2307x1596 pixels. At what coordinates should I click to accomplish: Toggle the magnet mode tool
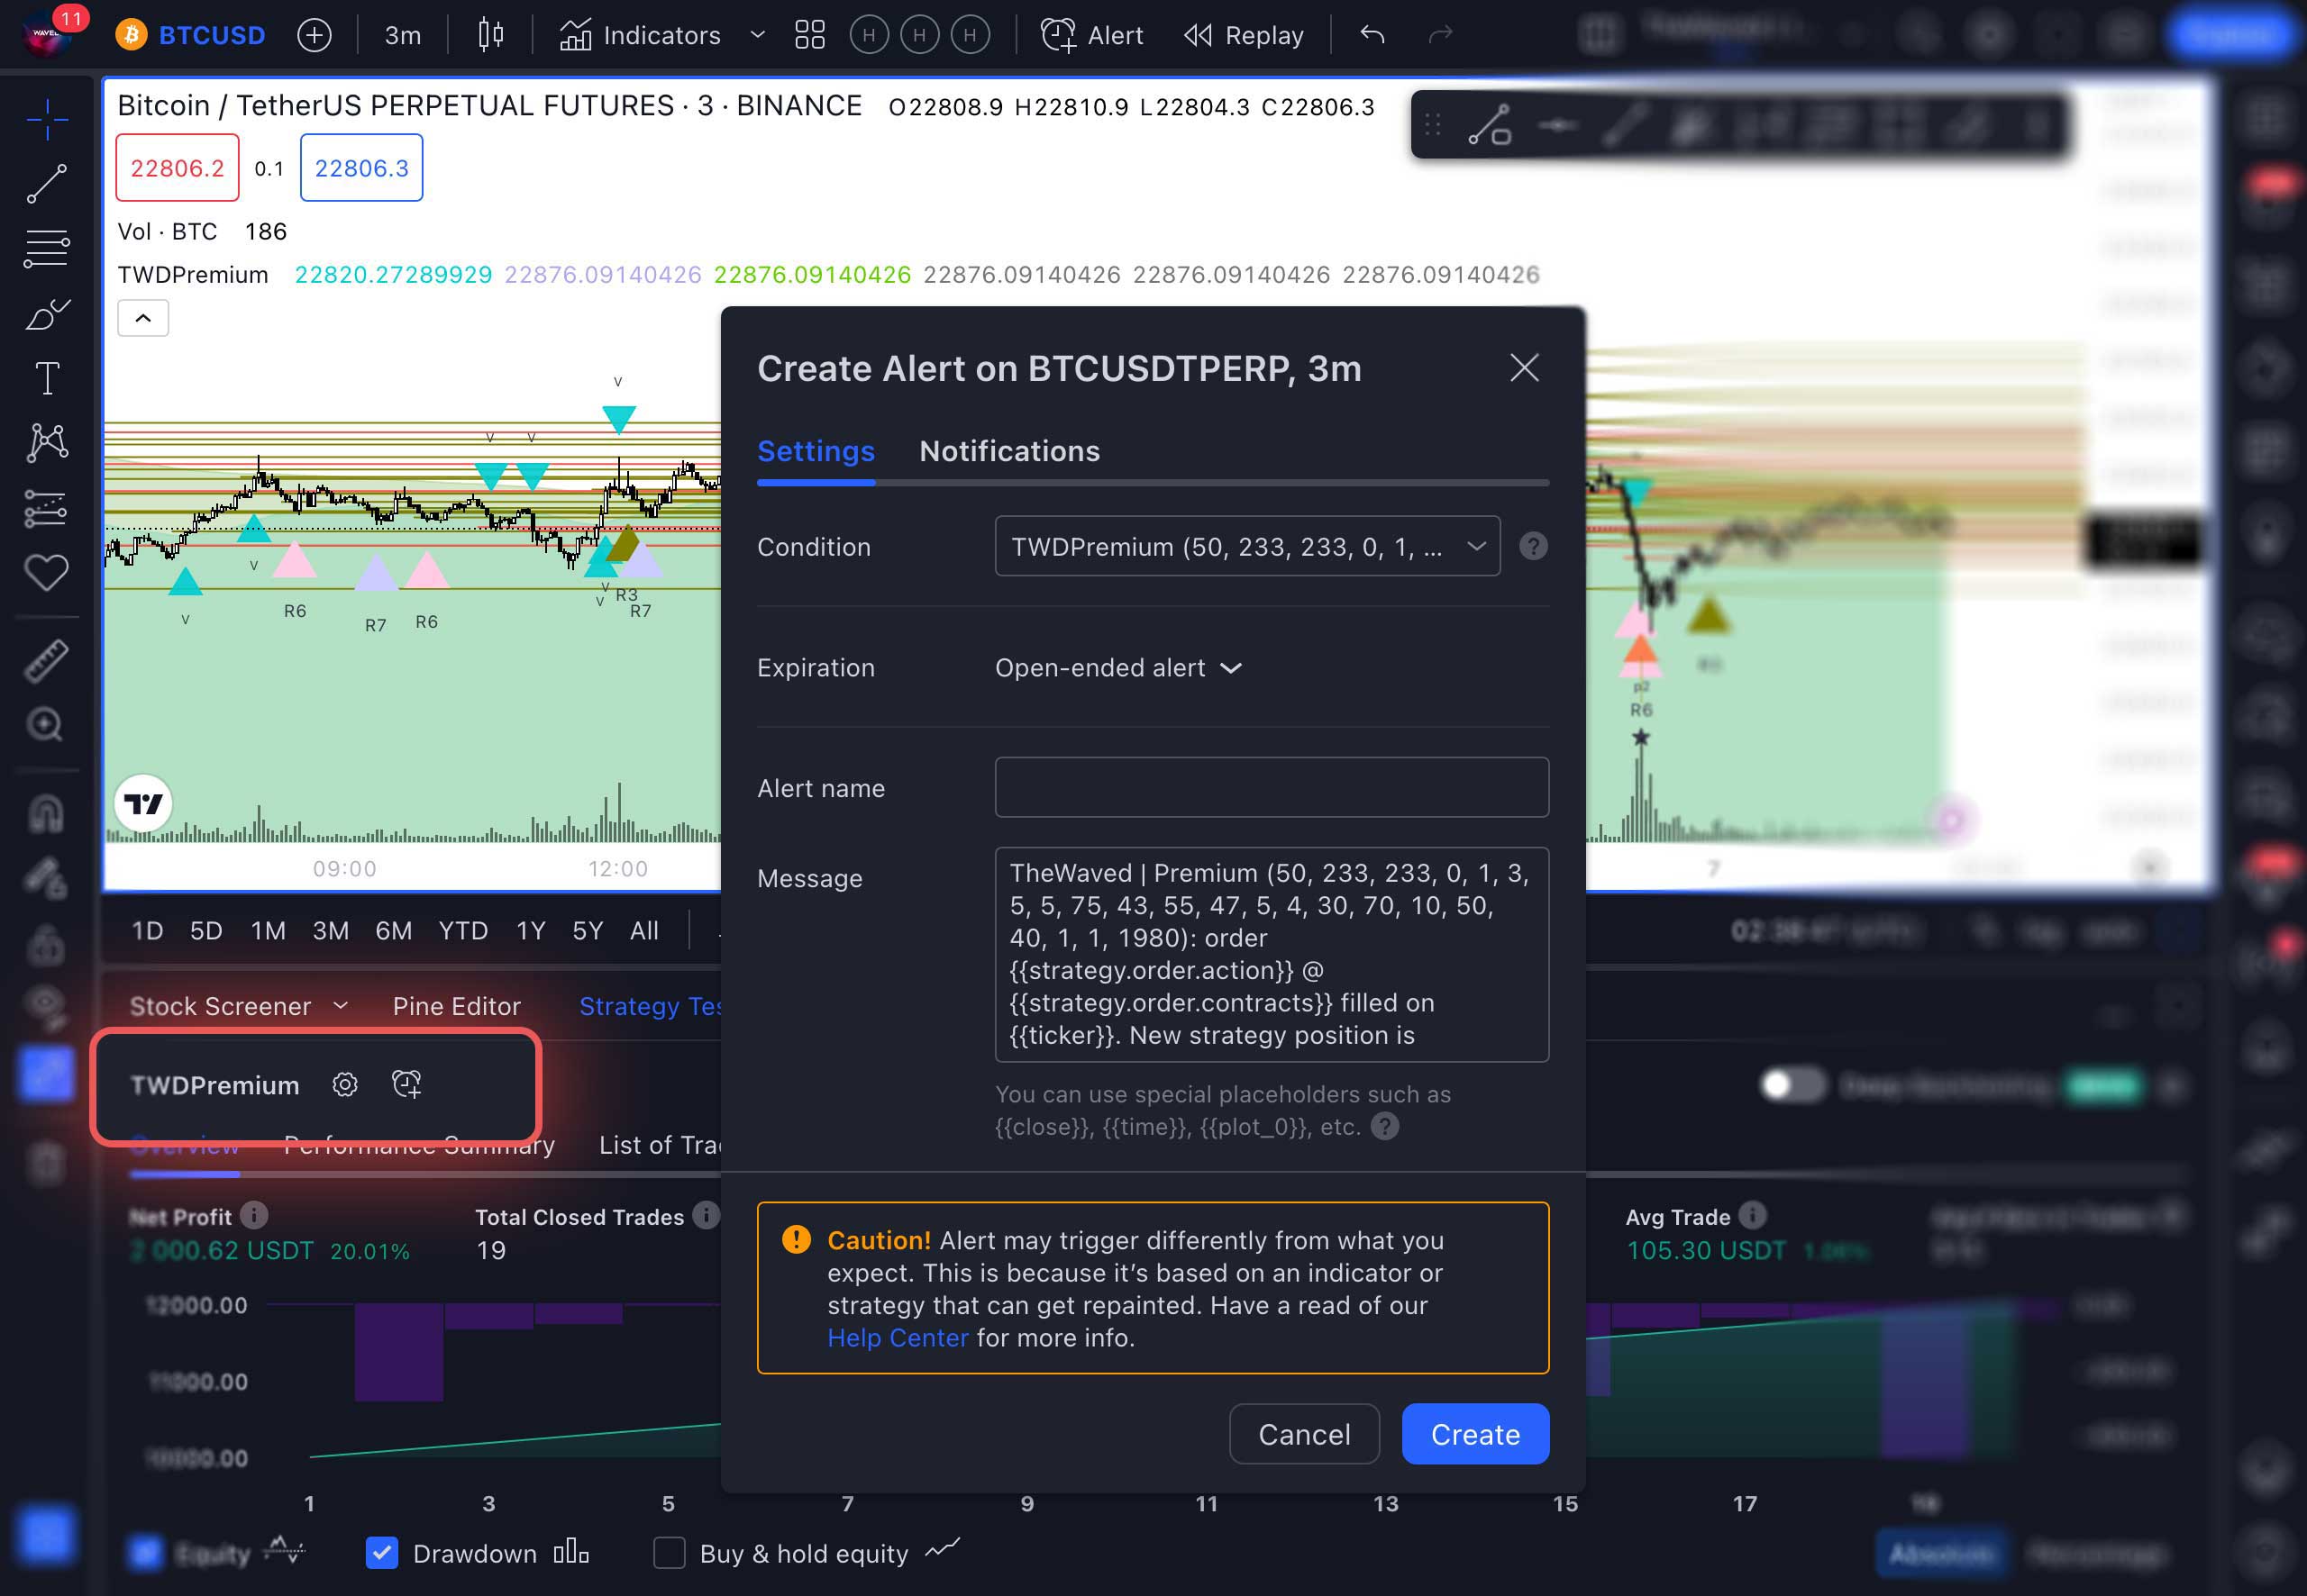(x=47, y=813)
